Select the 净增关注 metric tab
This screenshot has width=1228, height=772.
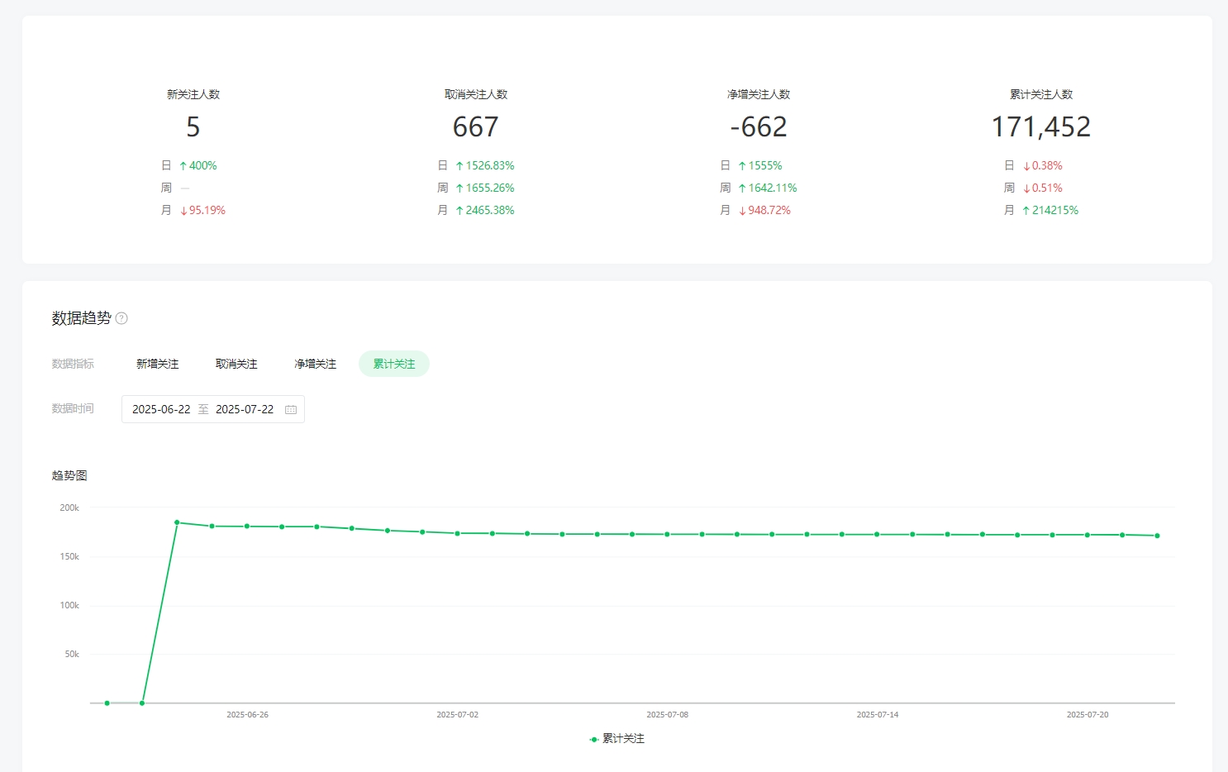tap(315, 364)
